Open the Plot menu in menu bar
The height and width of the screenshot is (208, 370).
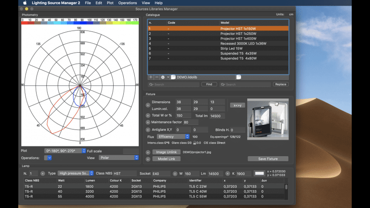click(110, 3)
